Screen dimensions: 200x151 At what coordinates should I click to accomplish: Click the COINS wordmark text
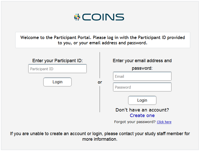point(103,17)
